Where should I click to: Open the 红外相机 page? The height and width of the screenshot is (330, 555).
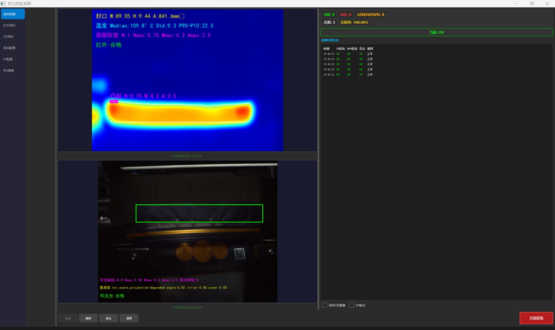pyautogui.click(x=13, y=25)
